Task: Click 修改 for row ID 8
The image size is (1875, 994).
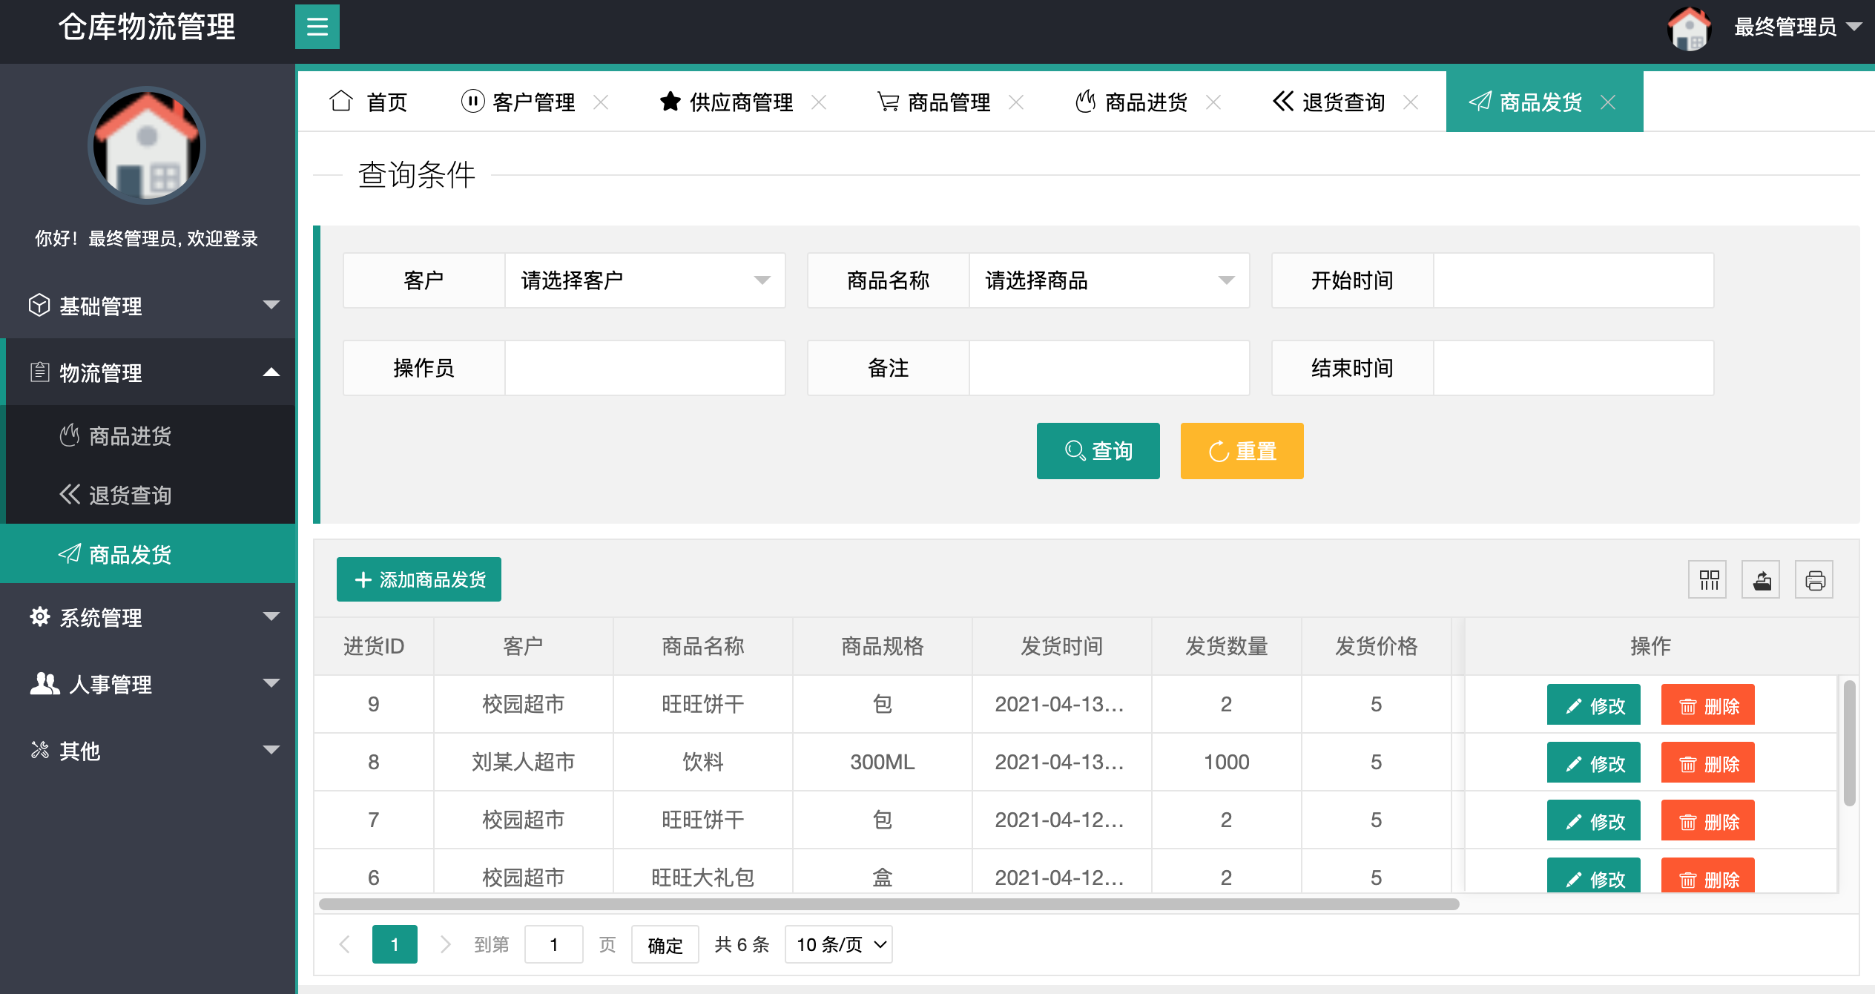Action: (1593, 763)
